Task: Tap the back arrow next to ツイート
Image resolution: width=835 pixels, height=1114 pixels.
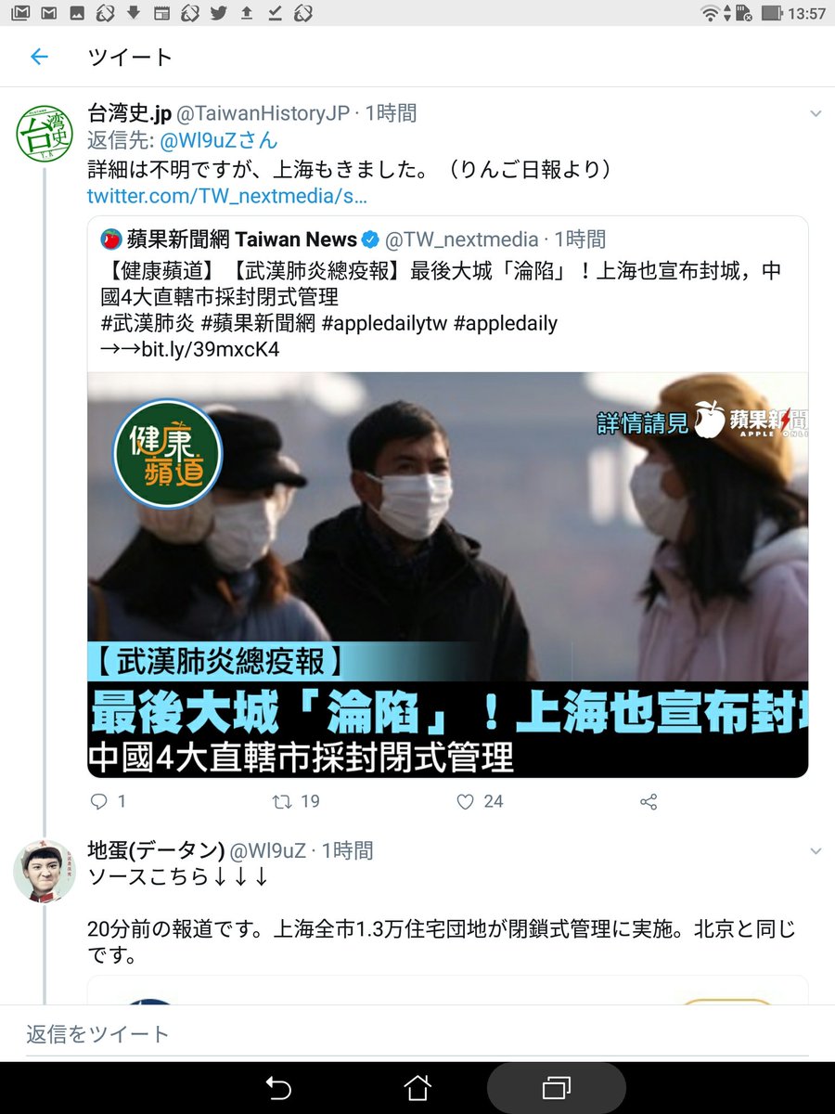Action: [x=38, y=58]
